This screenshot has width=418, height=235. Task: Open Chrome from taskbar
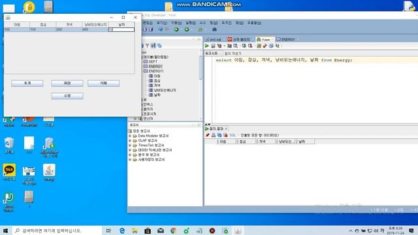(x=173, y=230)
